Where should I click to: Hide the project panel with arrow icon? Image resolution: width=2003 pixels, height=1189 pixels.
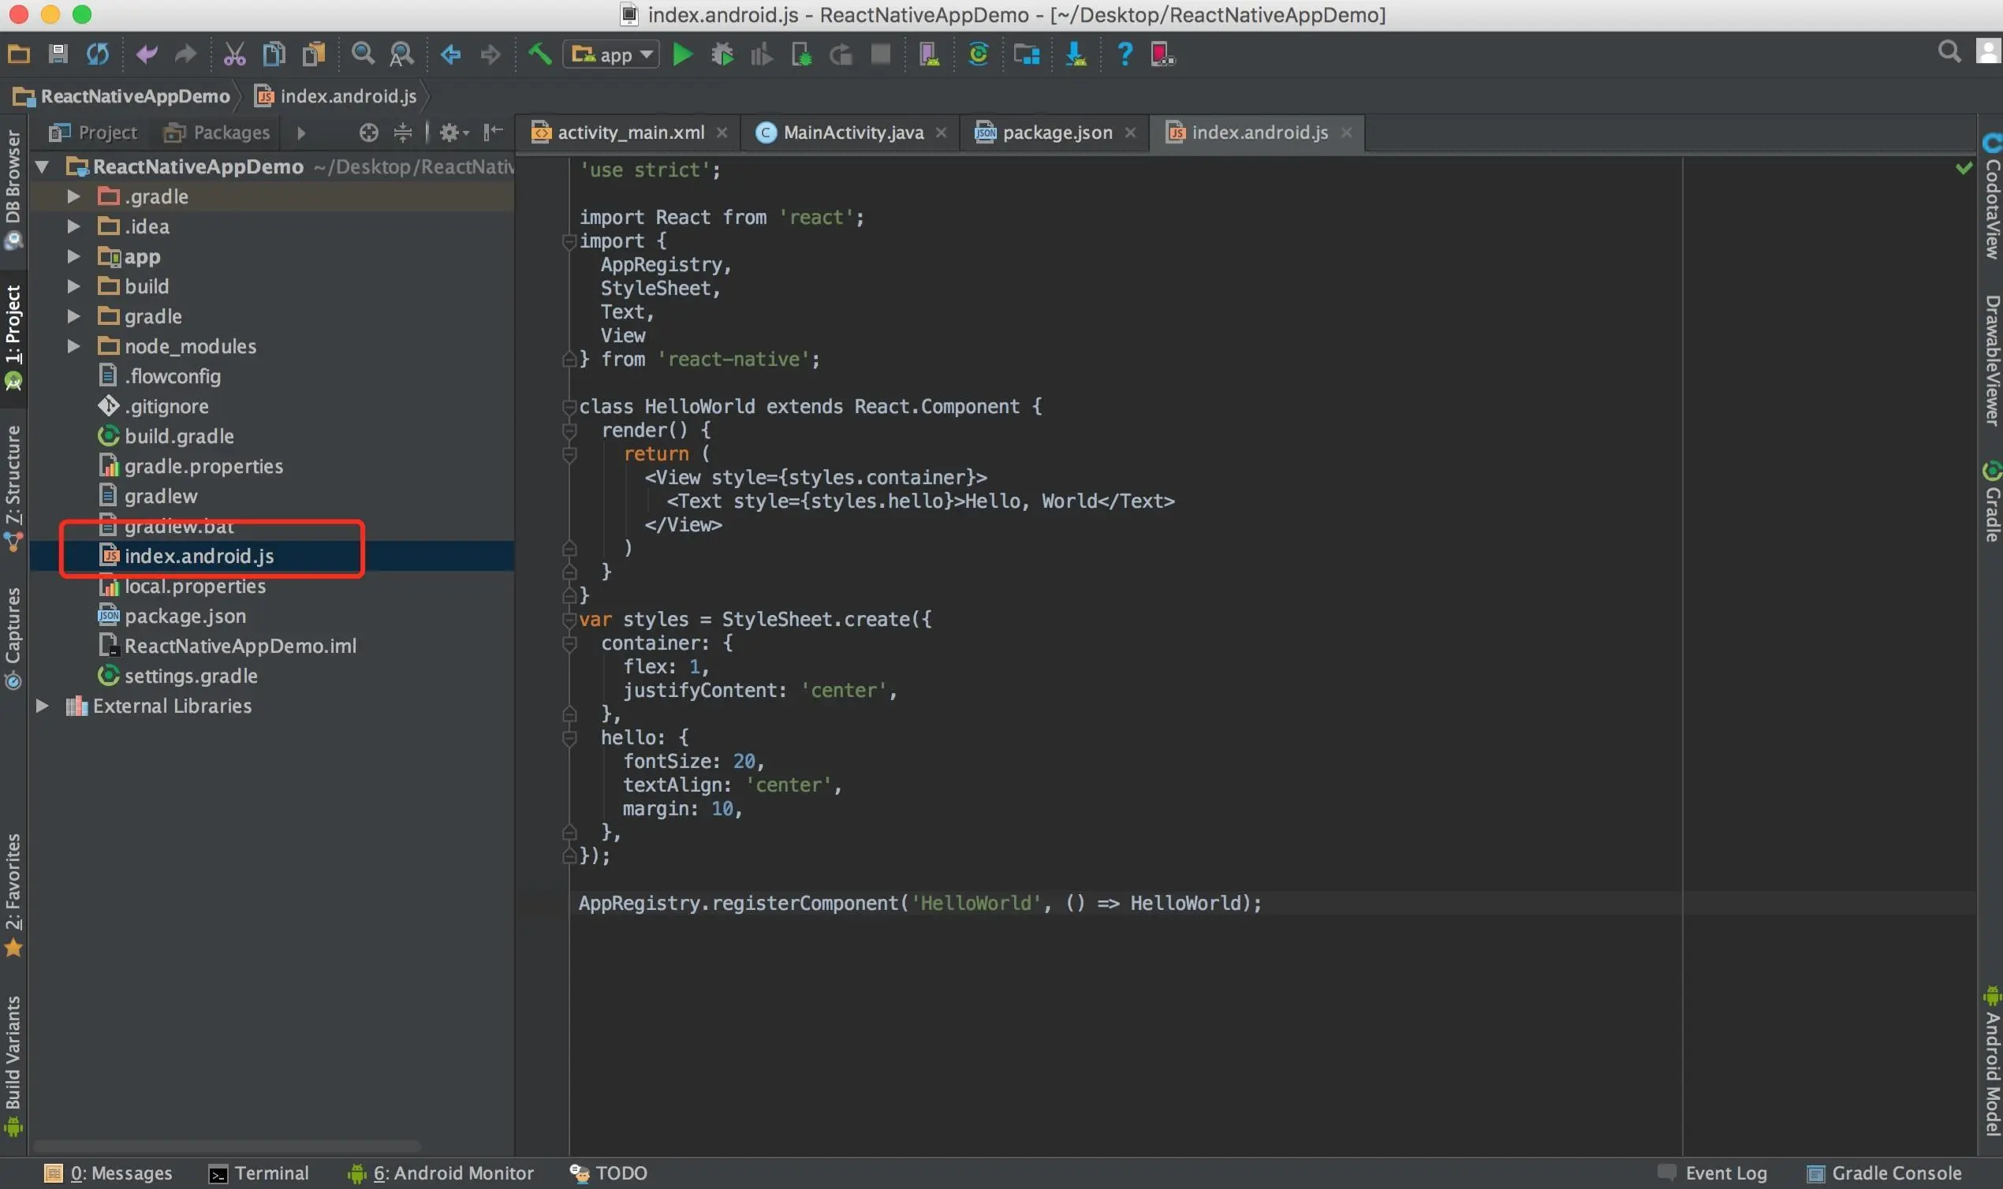point(493,132)
